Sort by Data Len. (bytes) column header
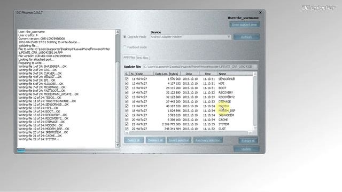Screen dimensions: 342x192 167,74
